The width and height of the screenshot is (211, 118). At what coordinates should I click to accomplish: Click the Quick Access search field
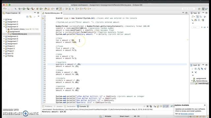pos(188,9)
